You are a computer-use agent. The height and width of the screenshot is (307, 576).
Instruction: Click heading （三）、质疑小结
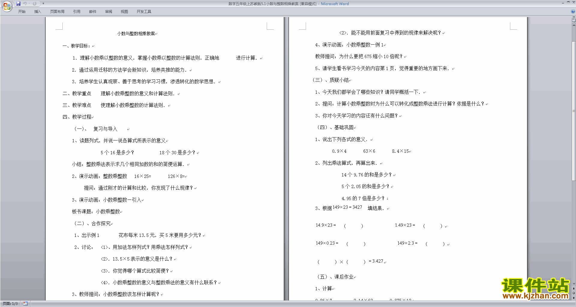click(331, 80)
